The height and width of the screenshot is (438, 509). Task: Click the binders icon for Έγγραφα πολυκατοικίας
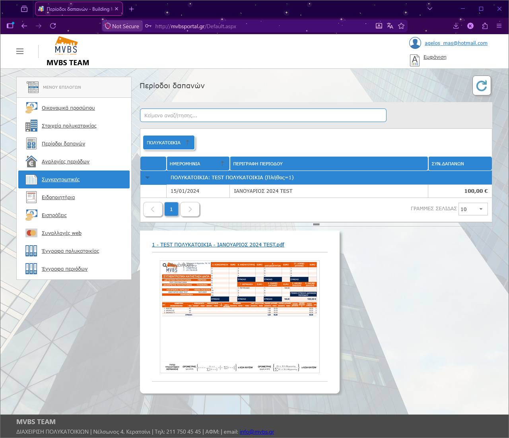pos(31,251)
